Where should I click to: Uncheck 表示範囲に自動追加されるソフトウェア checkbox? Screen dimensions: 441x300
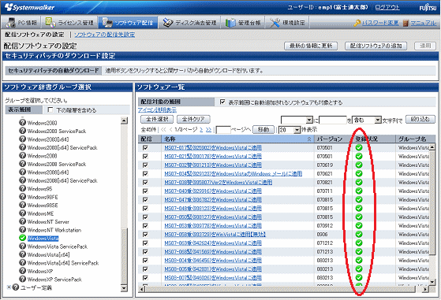tap(222, 102)
